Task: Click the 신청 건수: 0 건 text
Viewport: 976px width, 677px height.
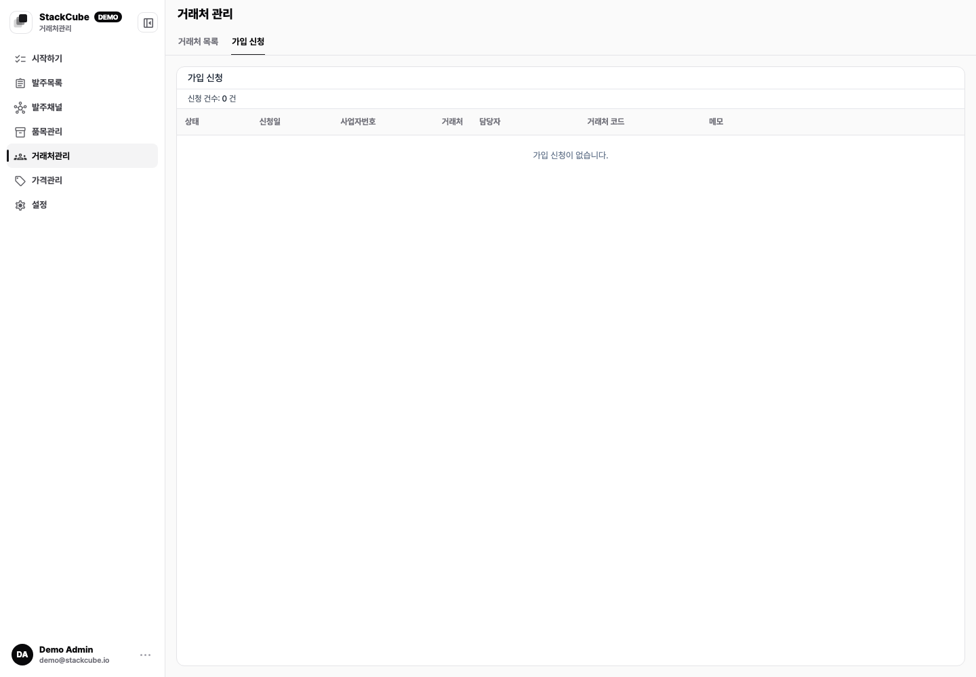Action: [x=212, y=99]
